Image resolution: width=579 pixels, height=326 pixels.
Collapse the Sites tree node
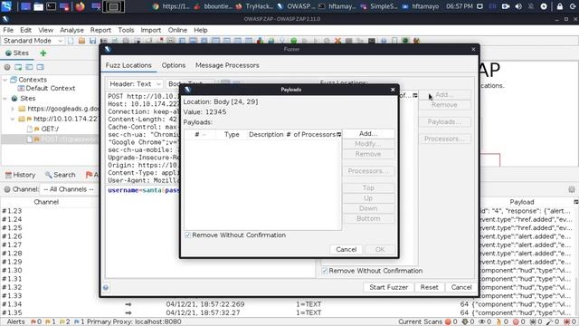click(5, 99)
